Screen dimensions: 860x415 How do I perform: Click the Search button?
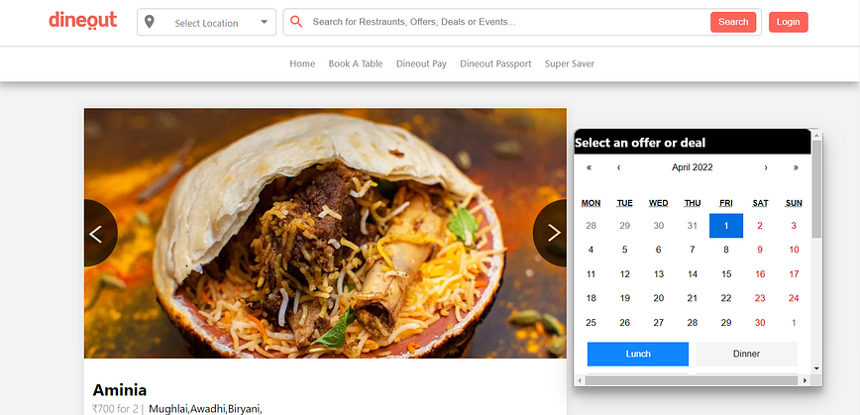[x=733, y=22]
